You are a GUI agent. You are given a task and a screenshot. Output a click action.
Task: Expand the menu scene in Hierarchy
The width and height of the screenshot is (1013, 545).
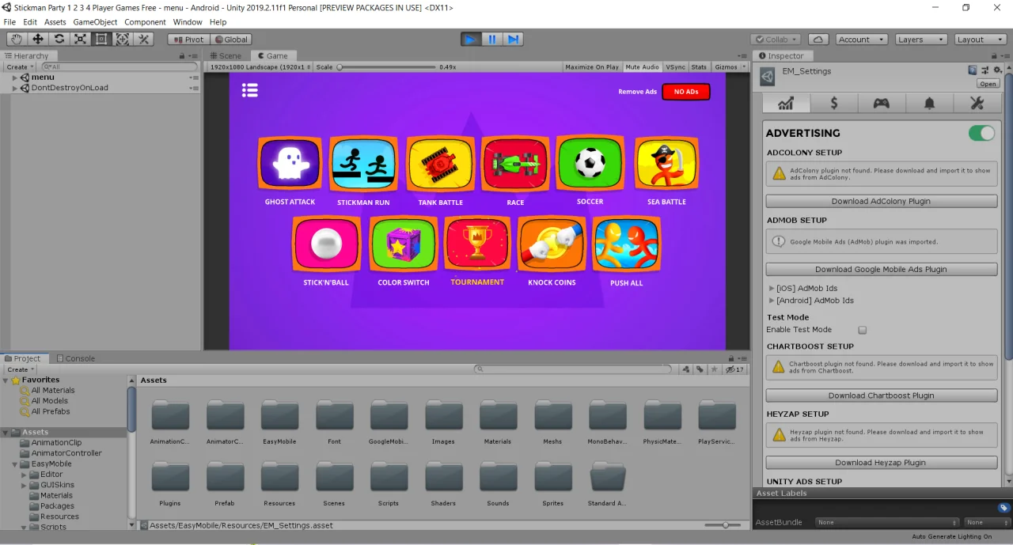click(x=15, y=78)
